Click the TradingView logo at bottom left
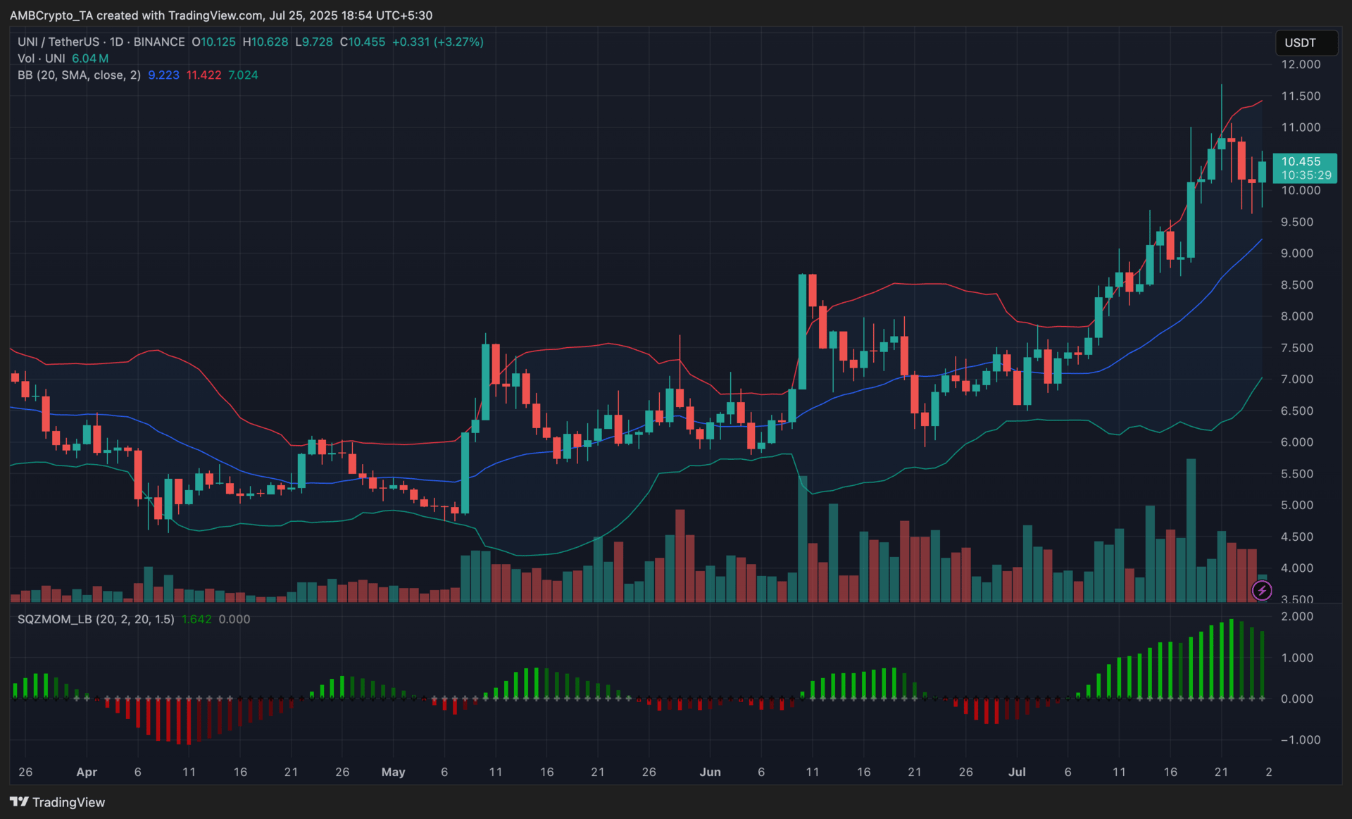Screen dimensions: 1352x819 [x=58, y=802]
